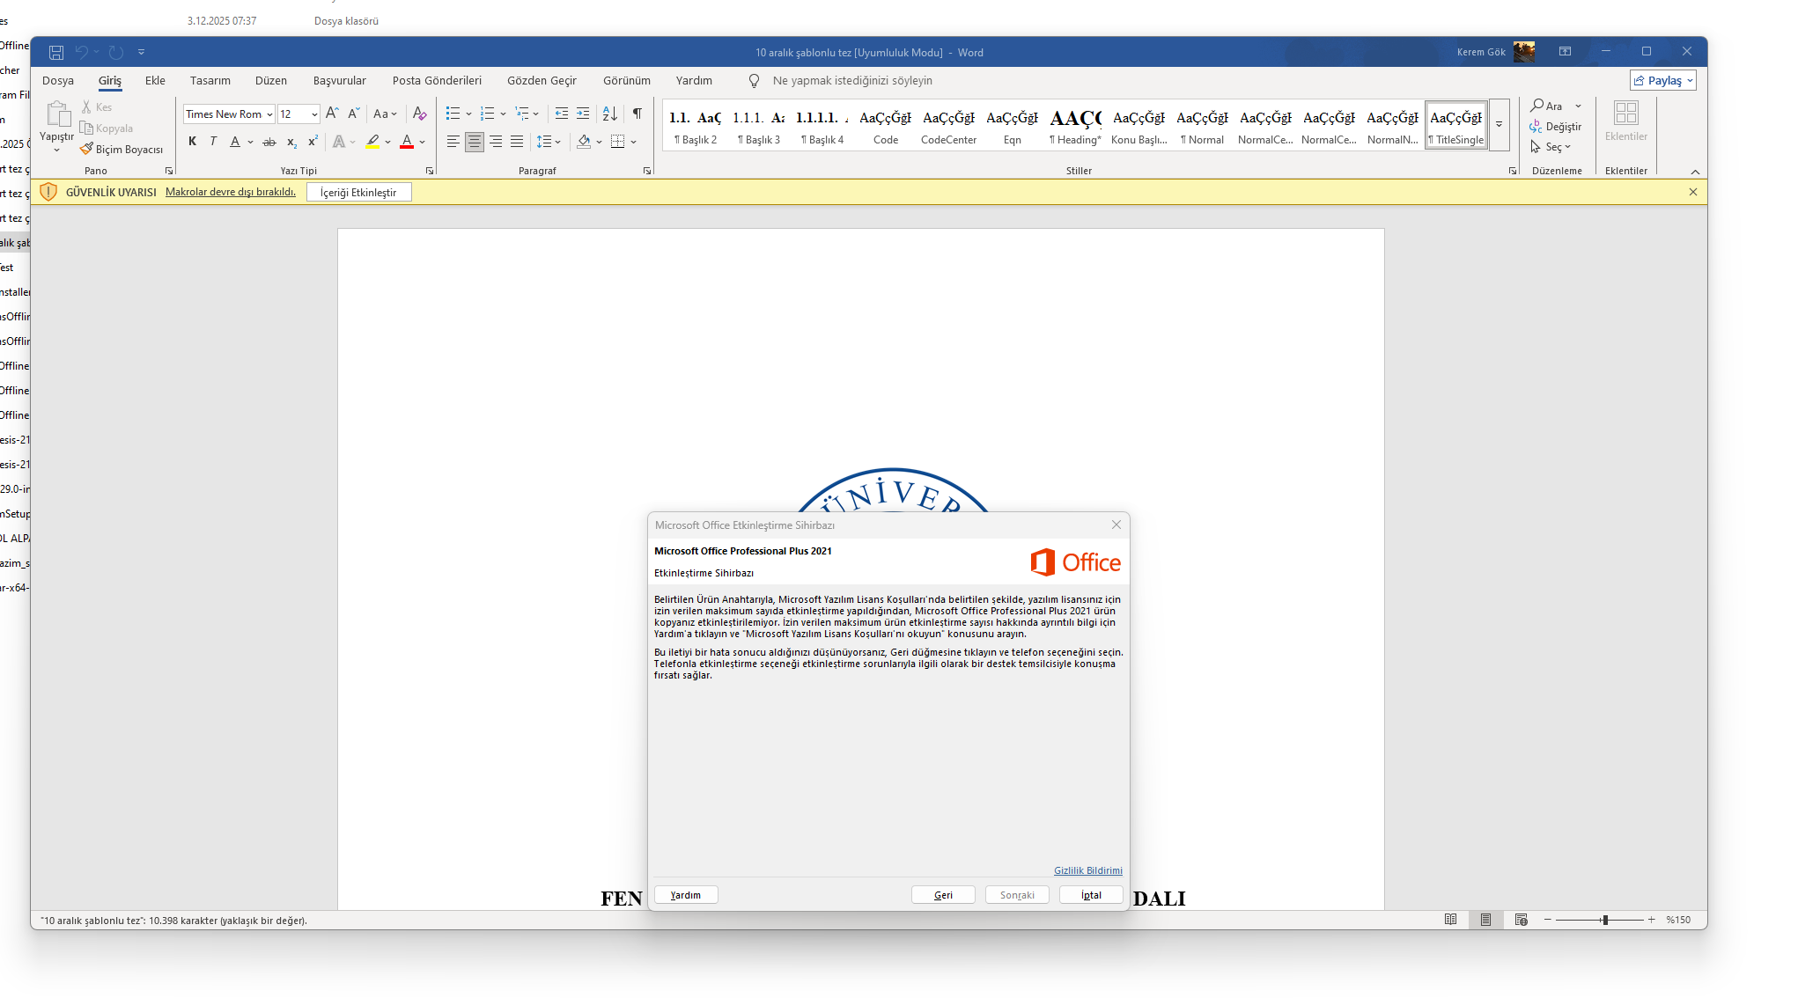
Task: Open Değiştir (replace) in the Düzenleme group
Action: click(x=1556, y=127)
